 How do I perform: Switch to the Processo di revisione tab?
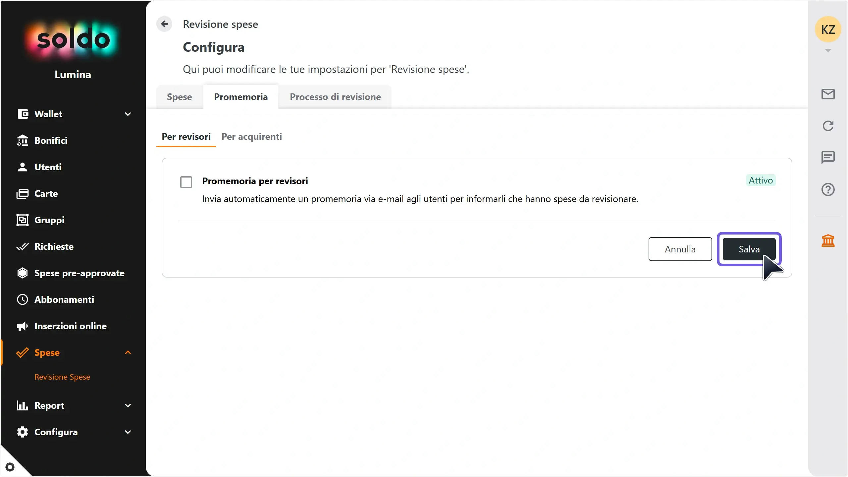335,97
